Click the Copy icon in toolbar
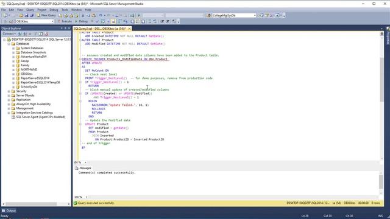This screenshot has height=219, width=390. tap(88, 15)
